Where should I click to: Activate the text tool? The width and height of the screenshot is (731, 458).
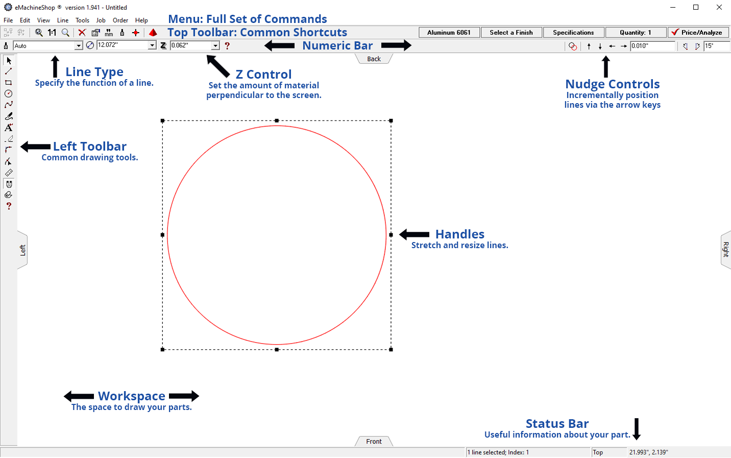click(9, 128)
